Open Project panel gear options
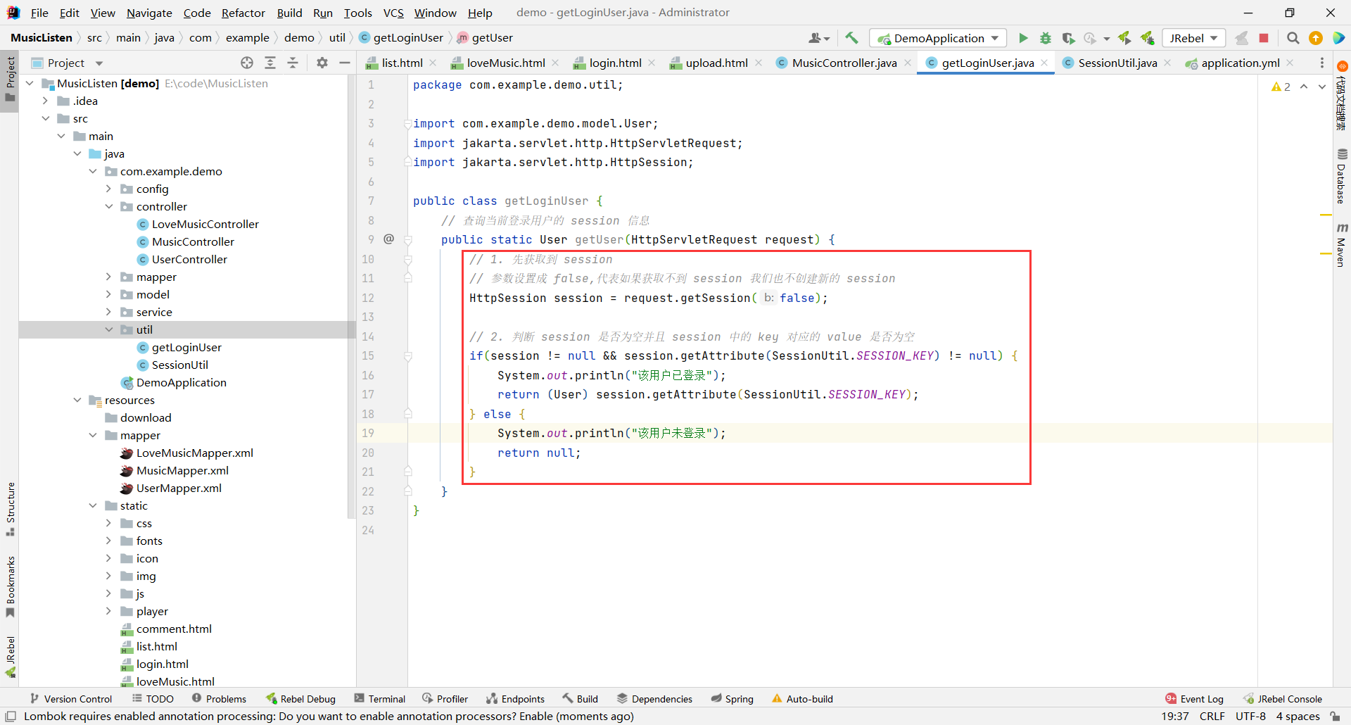 [322, 63]
